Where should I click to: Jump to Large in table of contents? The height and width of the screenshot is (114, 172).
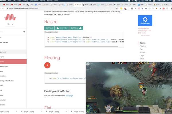(x=142, y=56)
